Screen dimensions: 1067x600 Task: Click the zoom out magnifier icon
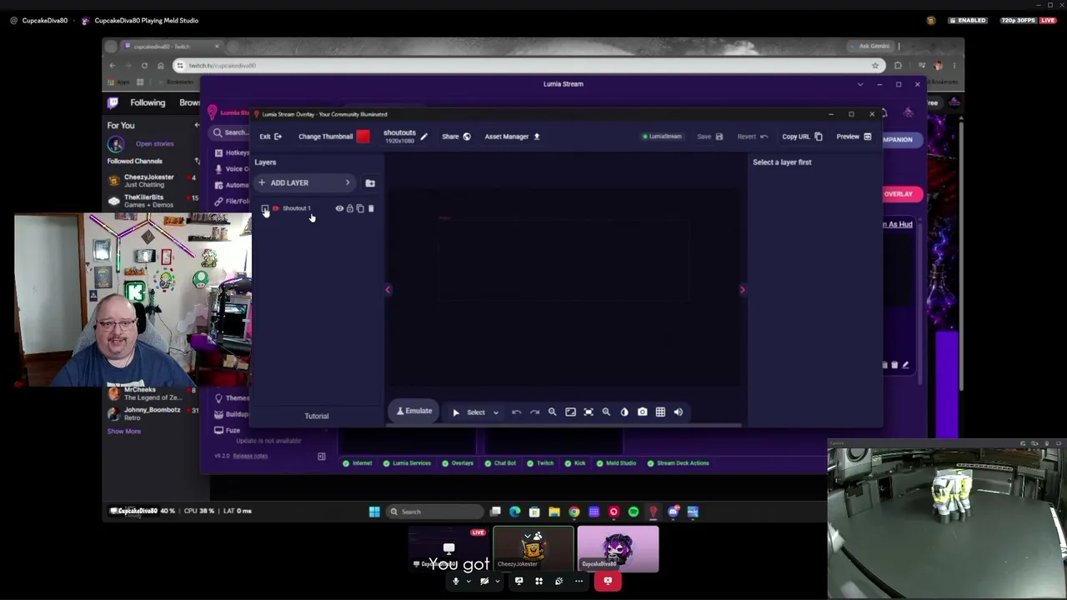pyautogui.click(x=552, y=412)
